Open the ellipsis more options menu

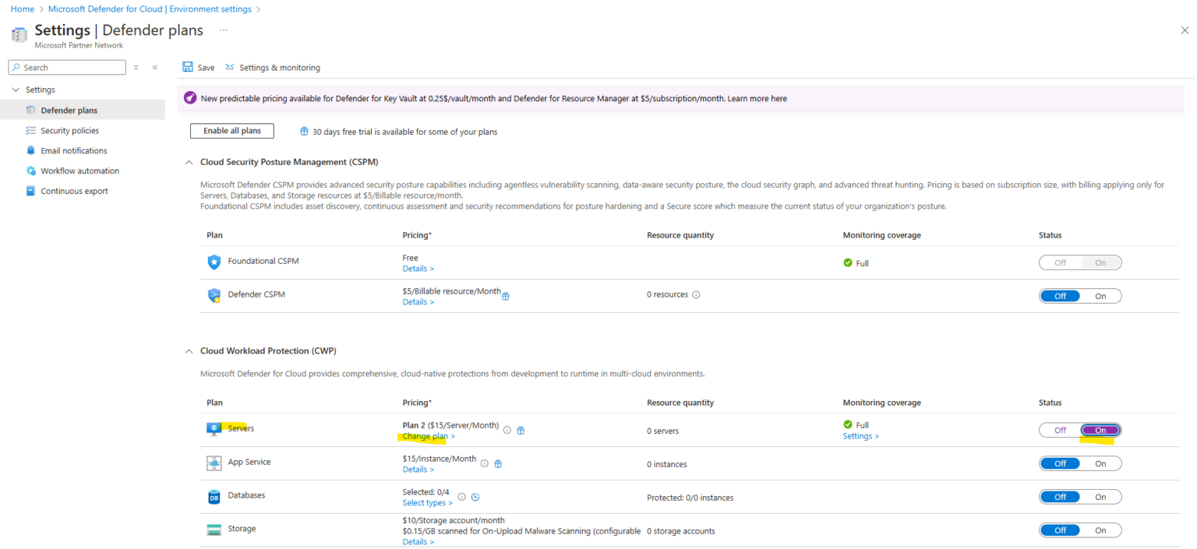click(224, 30)
